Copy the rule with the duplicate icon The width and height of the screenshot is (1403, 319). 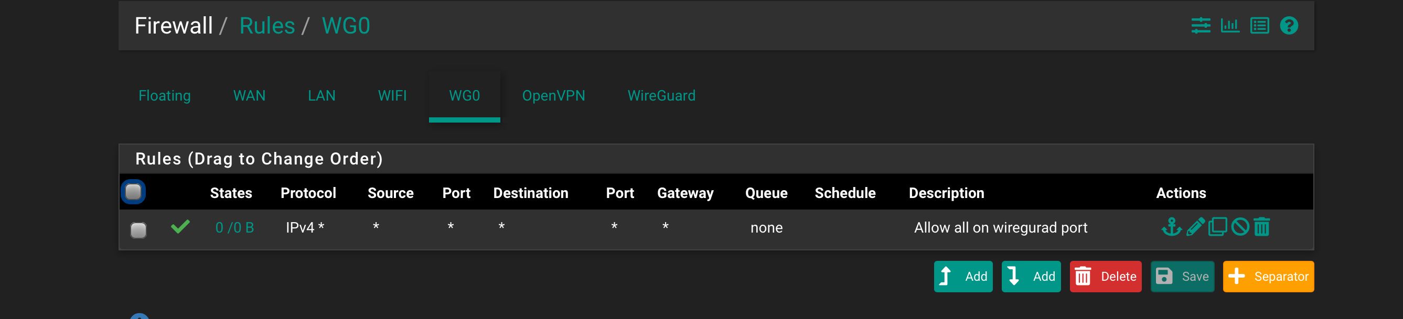[1218, 226]
